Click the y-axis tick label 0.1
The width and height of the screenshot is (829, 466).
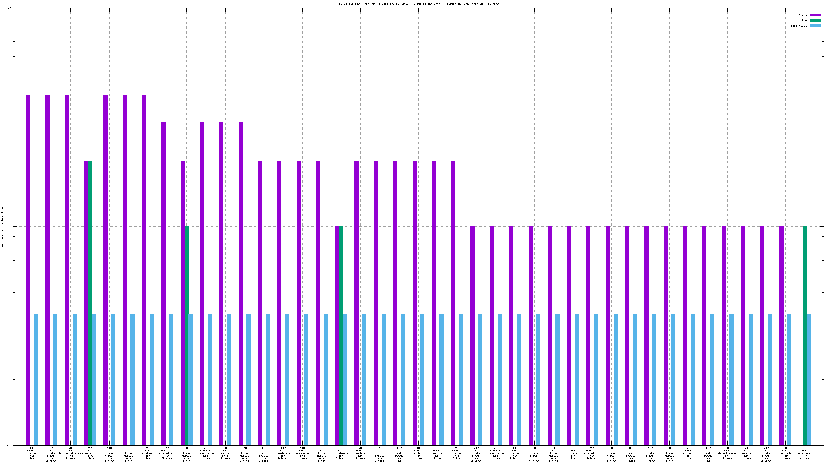[x=8, y=445]
